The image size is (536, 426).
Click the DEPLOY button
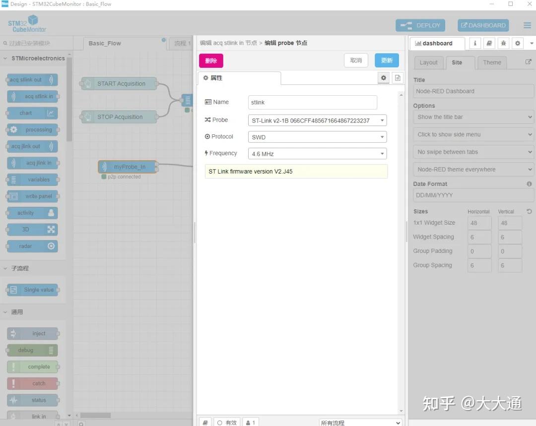tap(420, 25)
